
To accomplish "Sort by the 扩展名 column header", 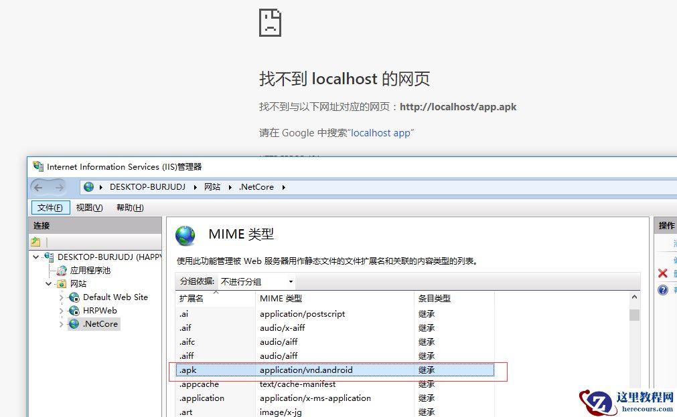I will pyautogui.click(x=216, y=298).
